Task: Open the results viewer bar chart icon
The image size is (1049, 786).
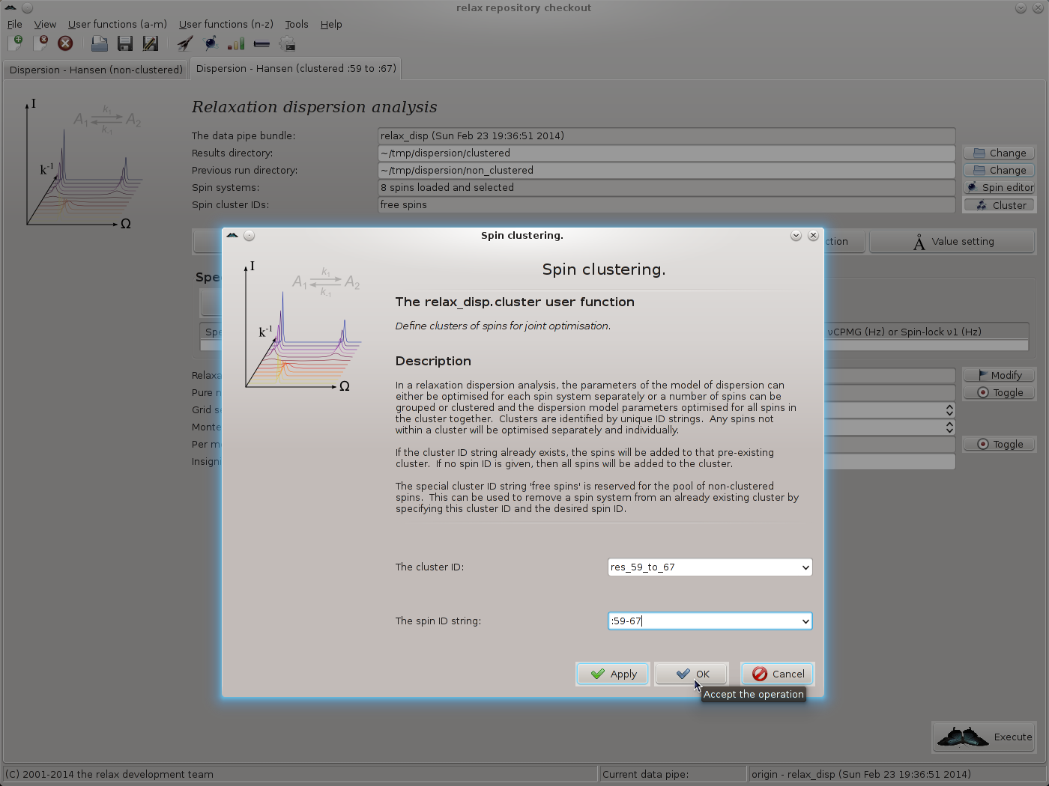Action: coord(236,43)
